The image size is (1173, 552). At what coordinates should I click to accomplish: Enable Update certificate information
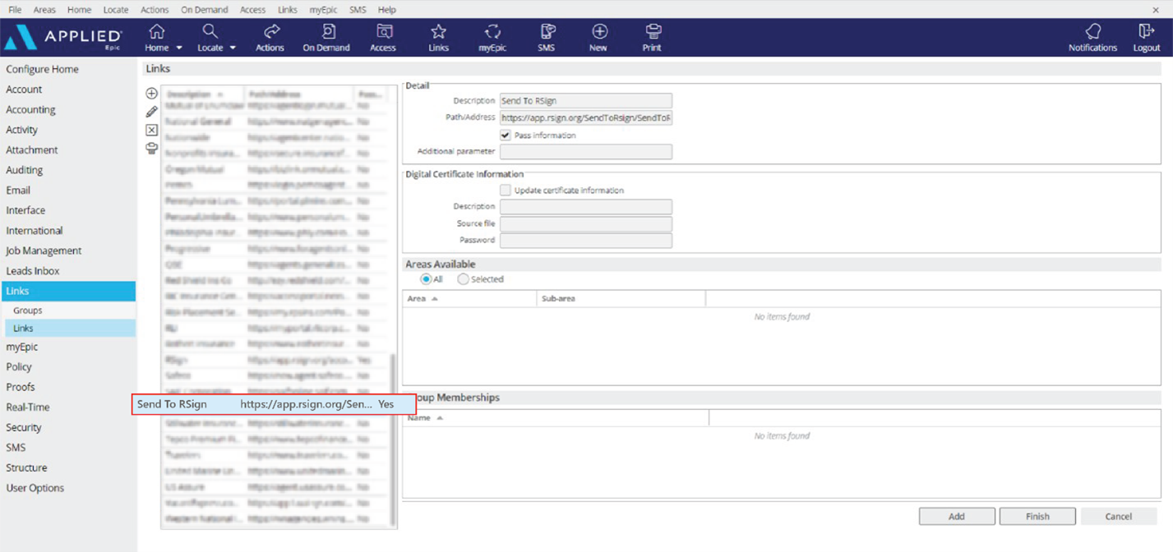click(506, 190)
